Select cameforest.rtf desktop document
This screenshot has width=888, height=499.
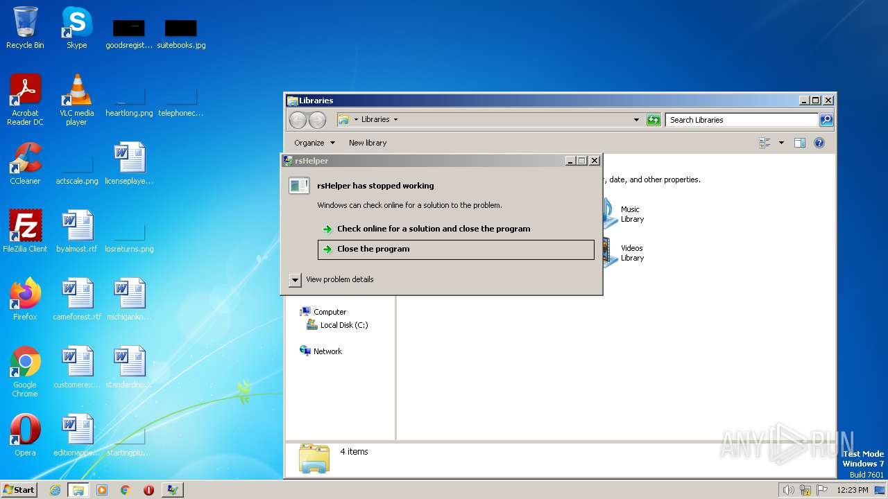77,299
